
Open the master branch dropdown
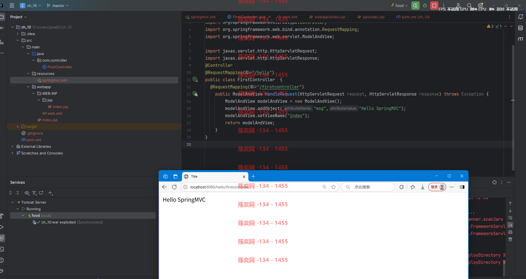tap(57, 6)
